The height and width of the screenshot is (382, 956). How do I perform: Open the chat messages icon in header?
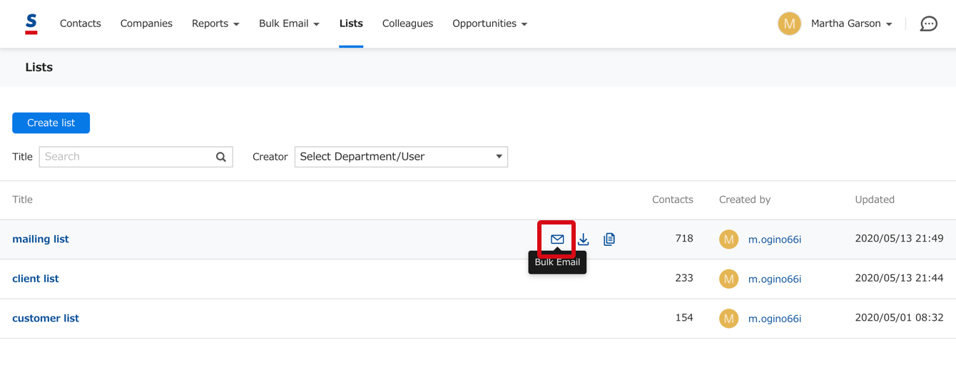point(928,24)
